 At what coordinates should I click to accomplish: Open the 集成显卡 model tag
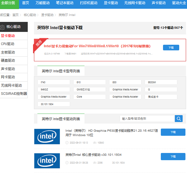[161, 97]
